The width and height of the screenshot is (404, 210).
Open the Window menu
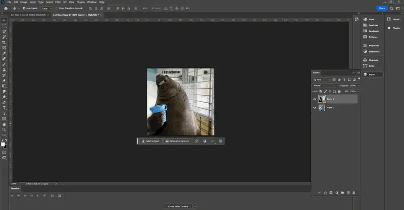(x=91, y=2)
